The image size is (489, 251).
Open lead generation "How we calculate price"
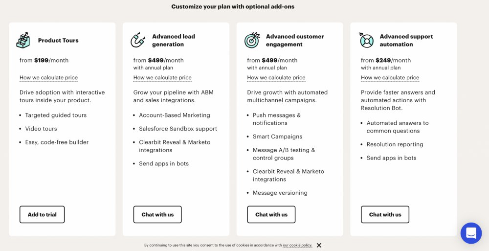click(162, 78)
